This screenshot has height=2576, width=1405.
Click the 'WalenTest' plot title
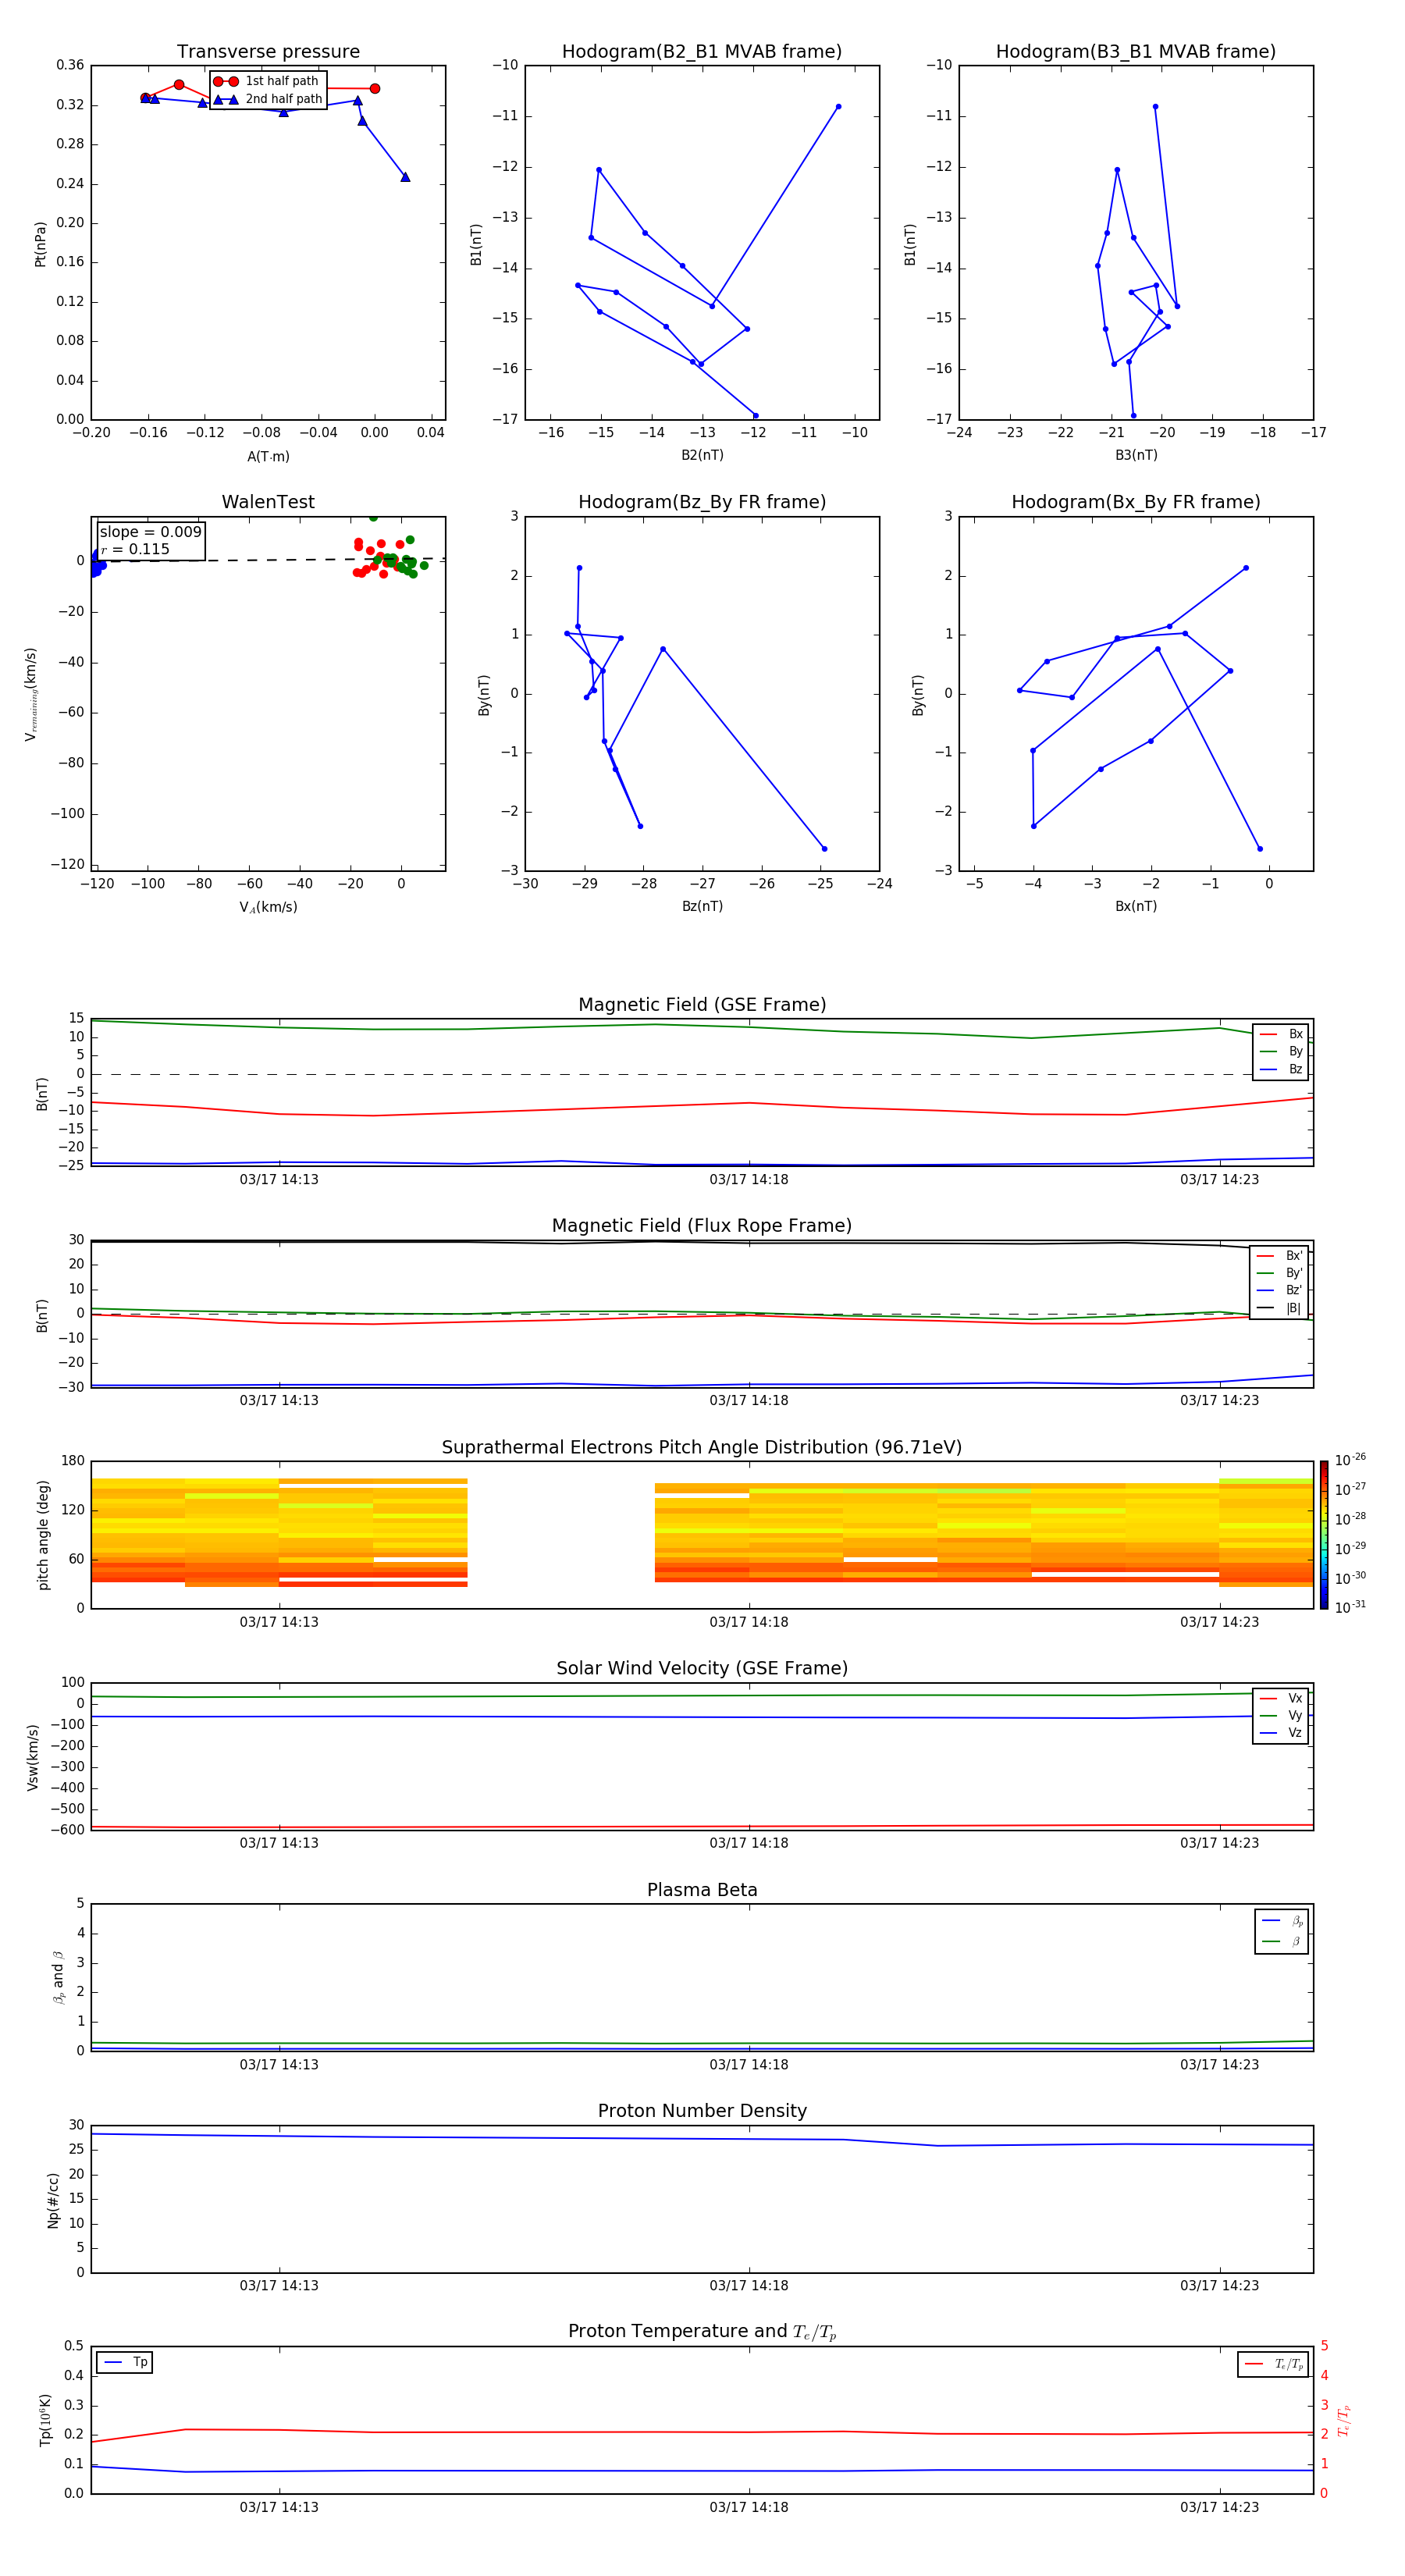(268, 502)
